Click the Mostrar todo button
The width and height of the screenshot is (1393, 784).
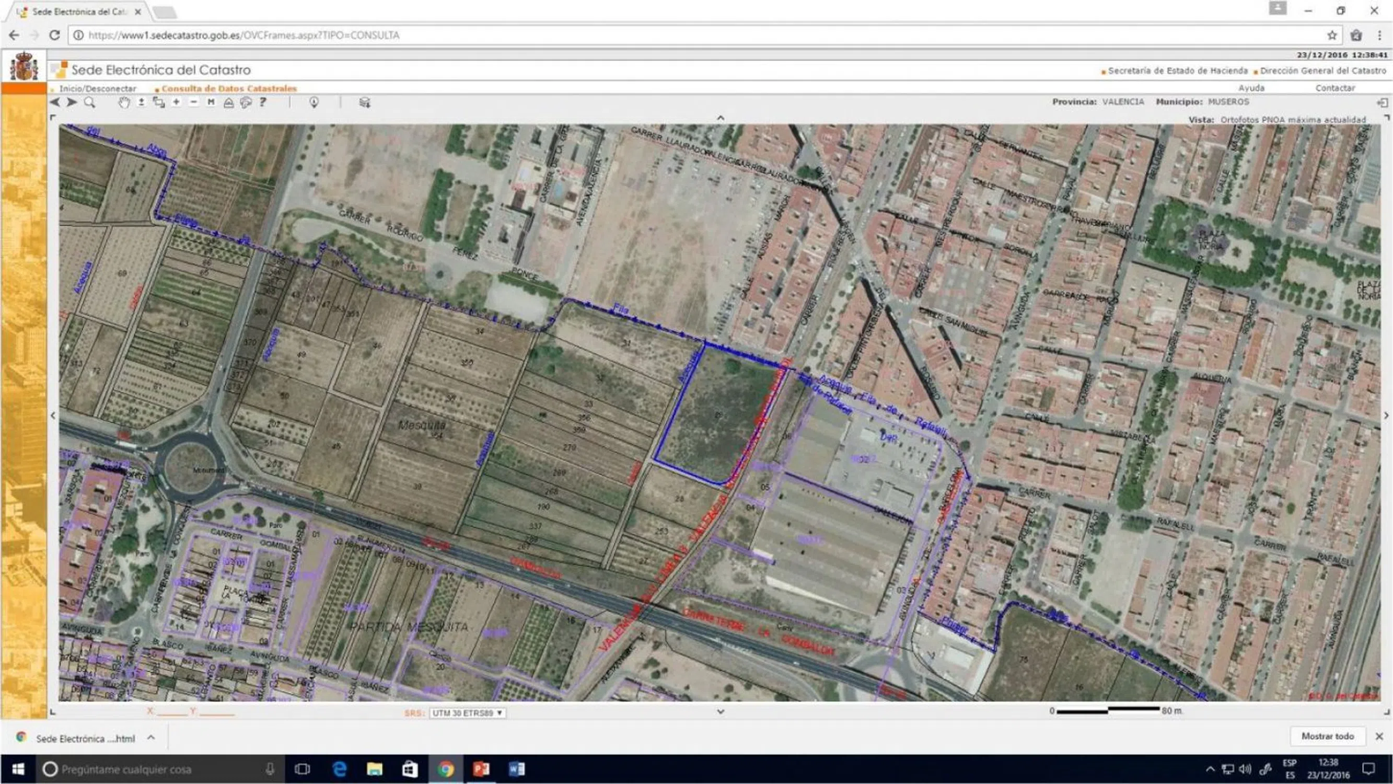point(1327,736)
